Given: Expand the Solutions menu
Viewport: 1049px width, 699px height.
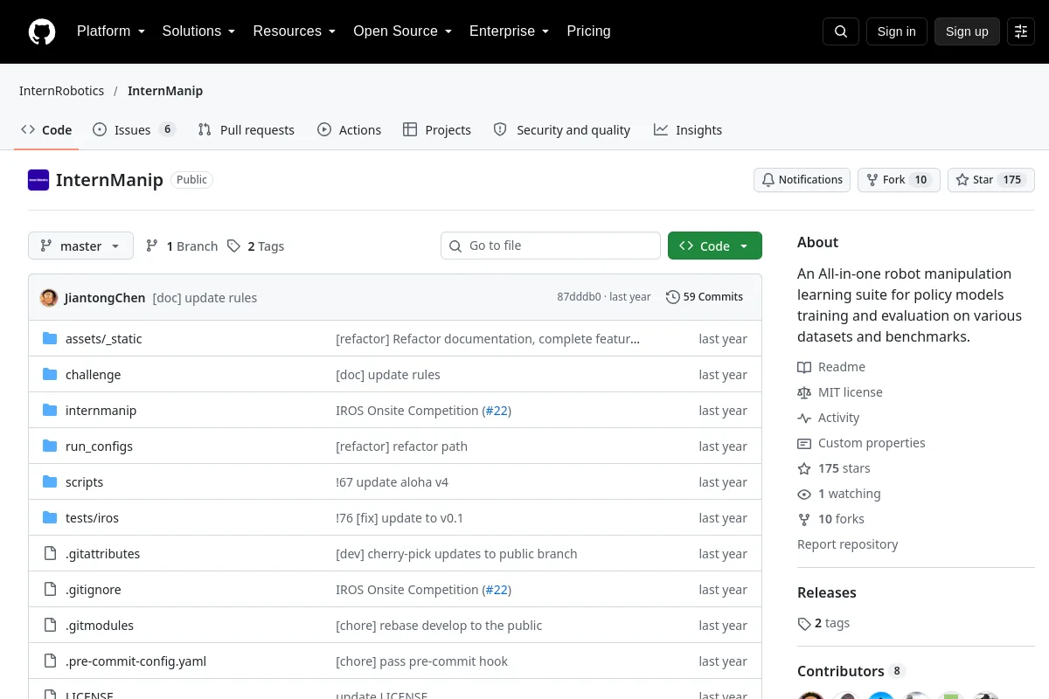Looking at the screenshot, I should pyautogui.click(x=198, y=31).
